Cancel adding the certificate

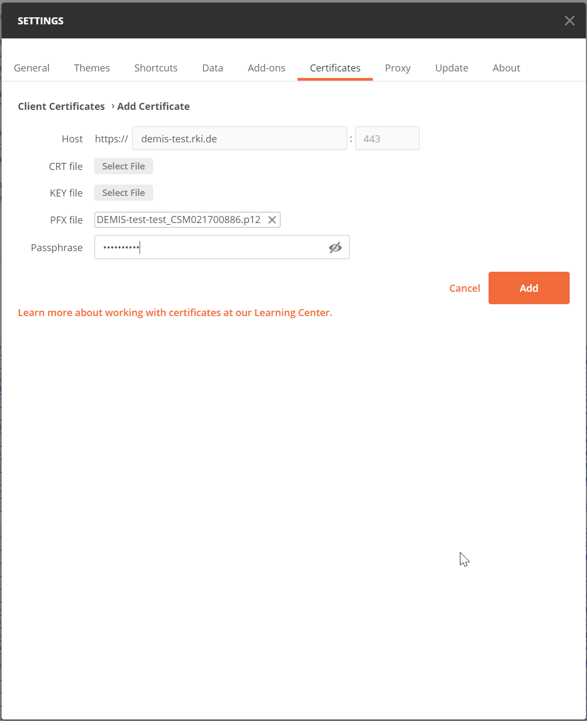465,288
